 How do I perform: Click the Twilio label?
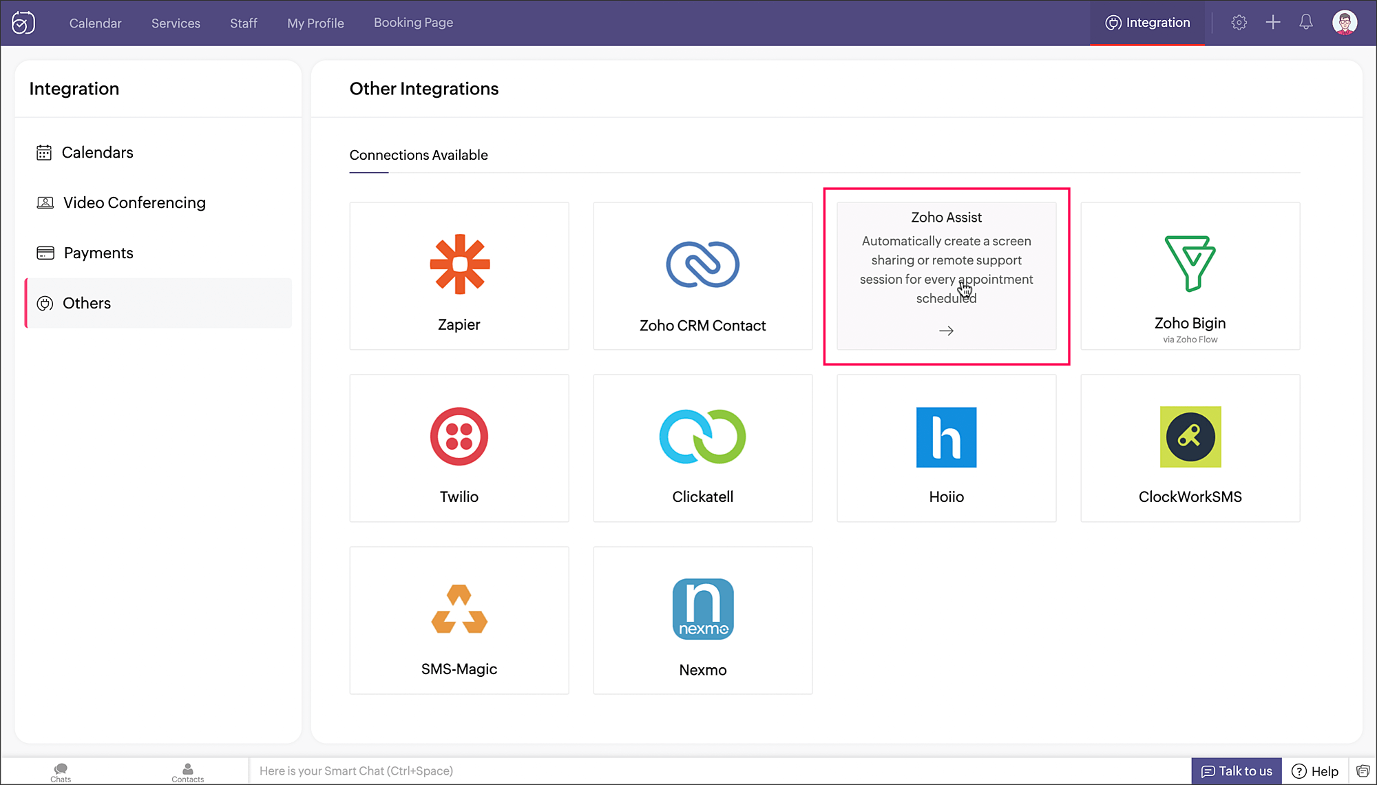[x=459, y=496]
